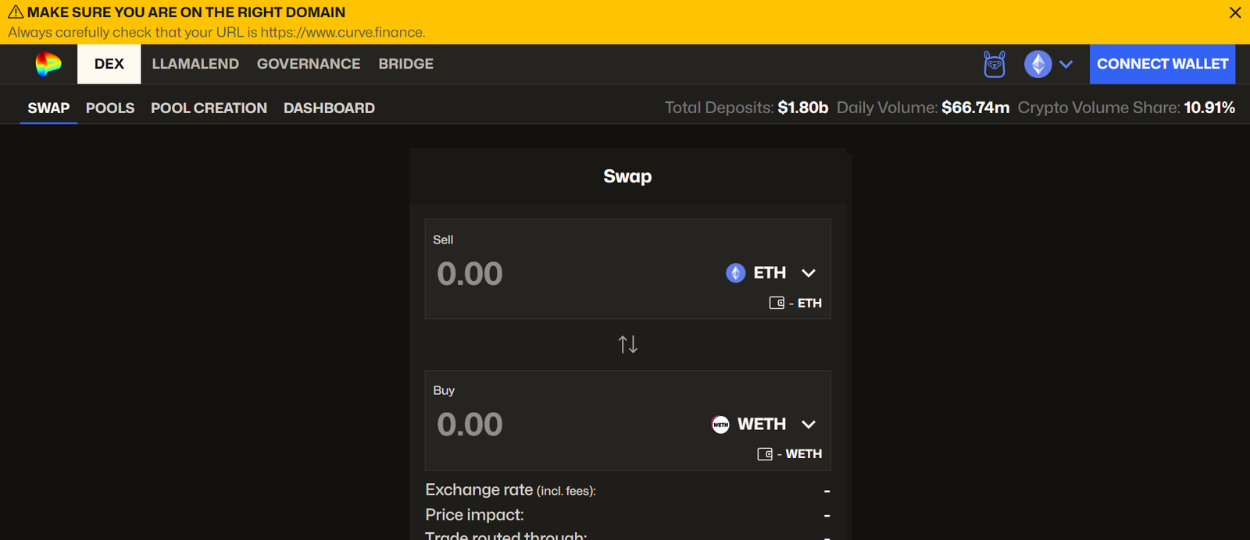
Task: Open the WETH buy token dropdown
Action: pos(809,425)
